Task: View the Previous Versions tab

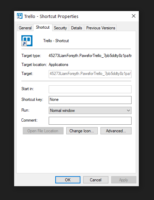Action: tap(100, 28)
